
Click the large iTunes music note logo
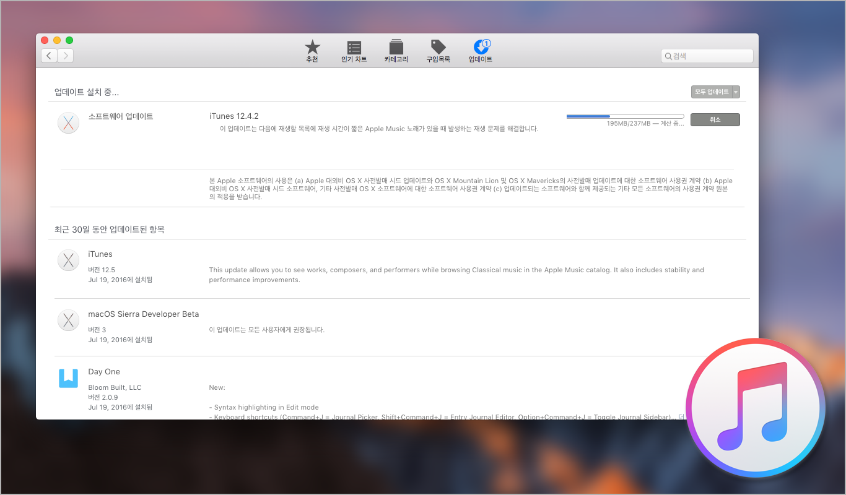pyautogui.click(x=756, y=408)
